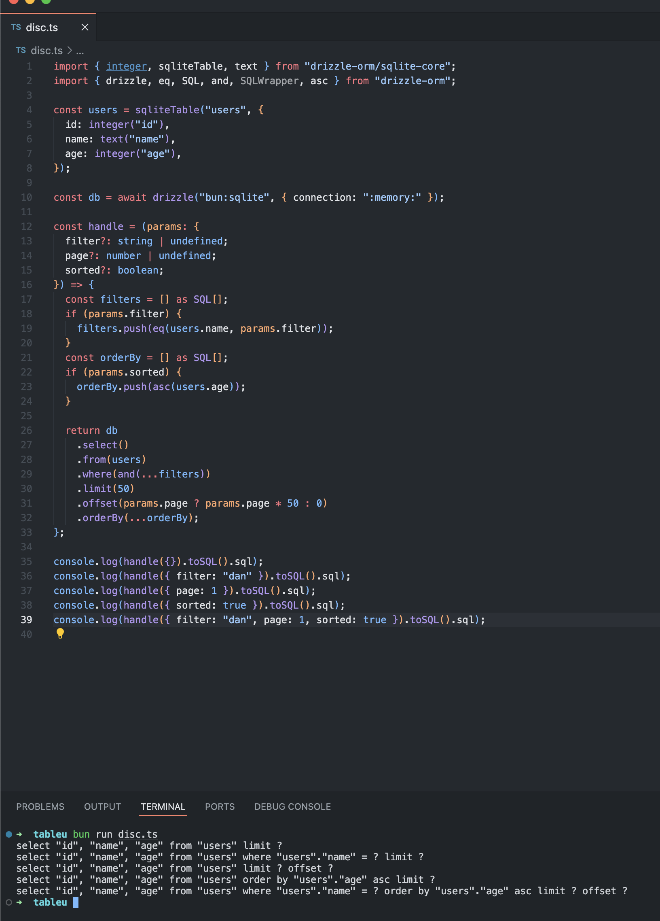660x921 pixels.
Task: Select the disc.ts editor tab
Action: tap(48, 27)
